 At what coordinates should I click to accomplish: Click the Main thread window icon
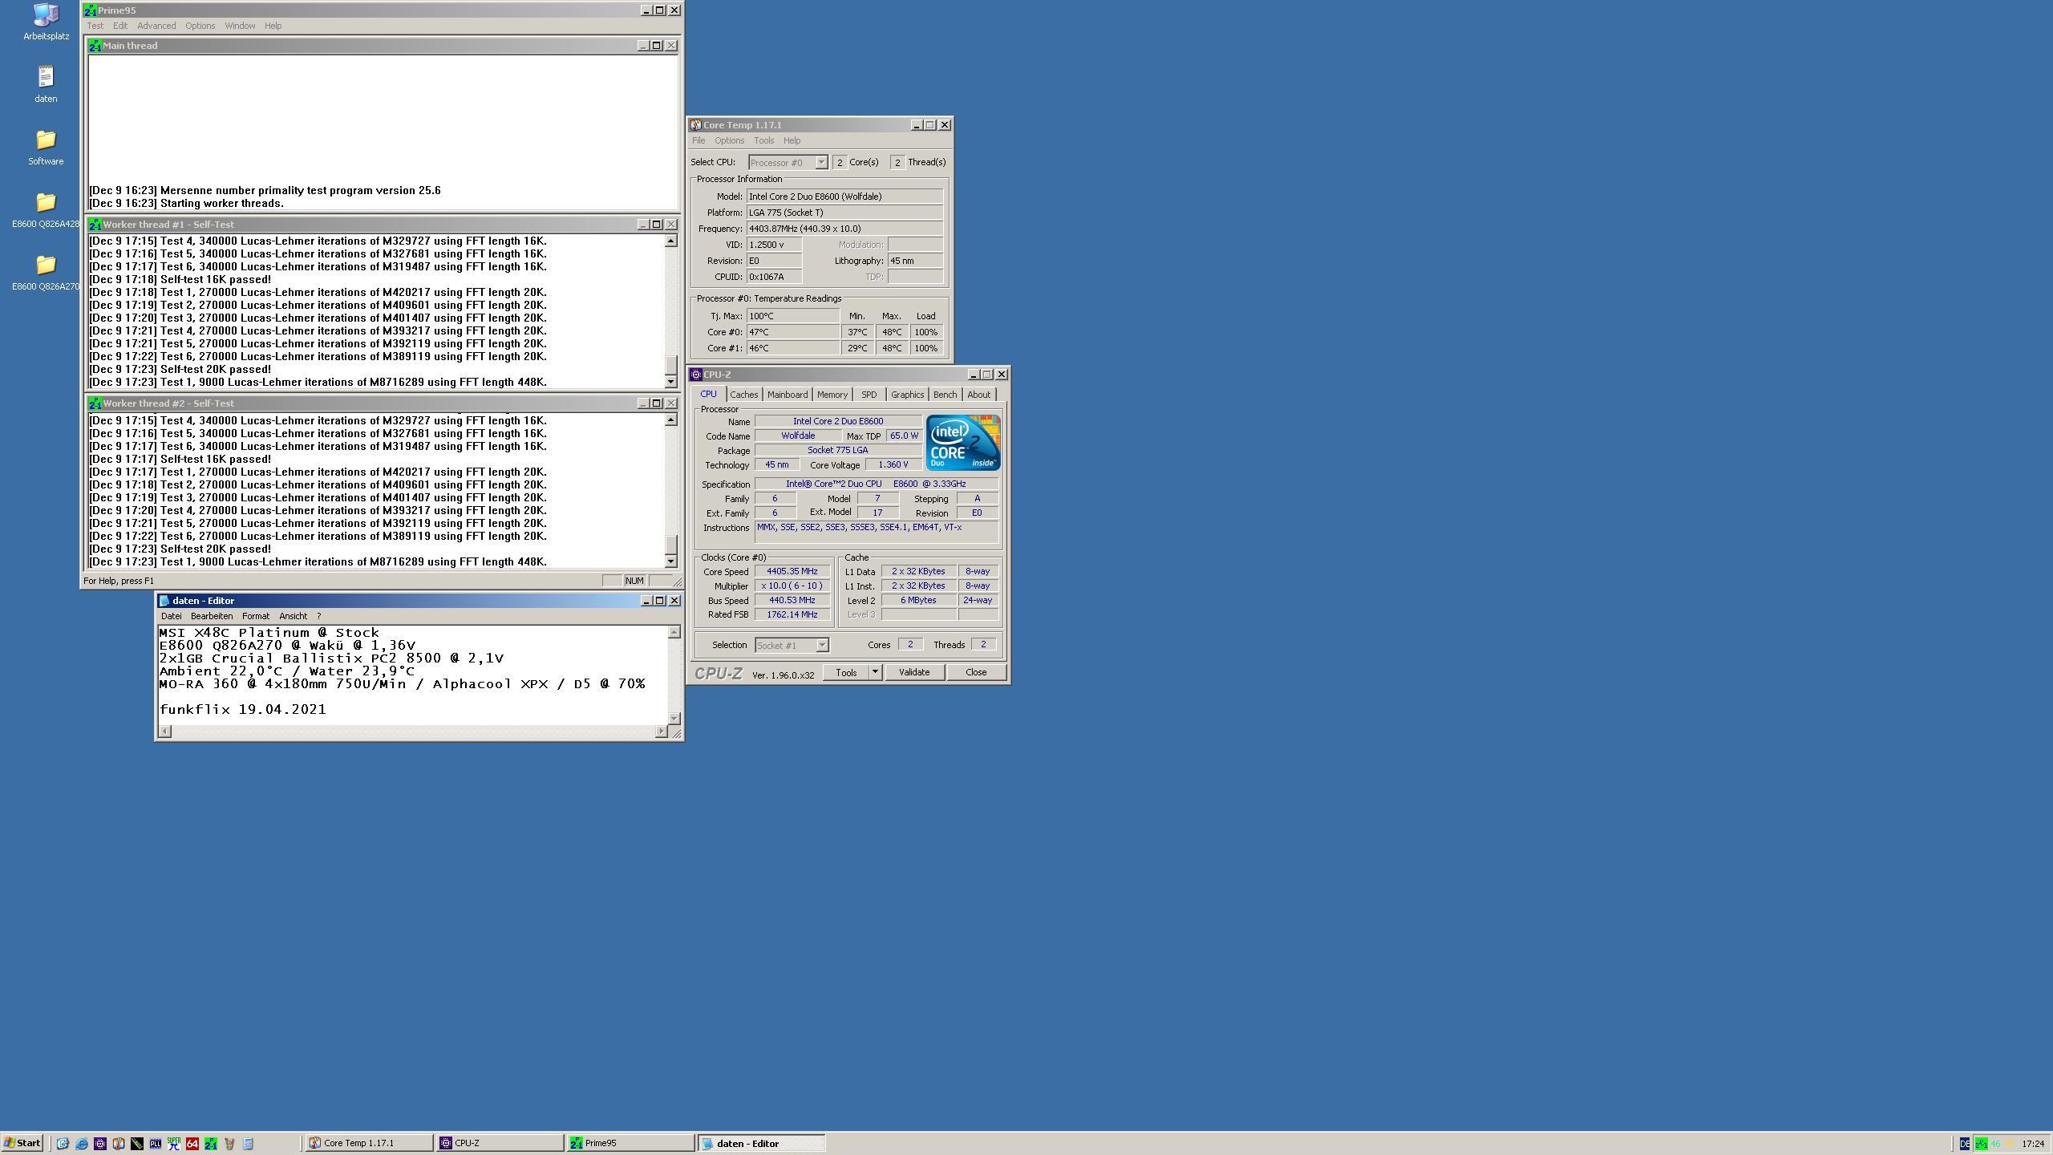(95, 46)
